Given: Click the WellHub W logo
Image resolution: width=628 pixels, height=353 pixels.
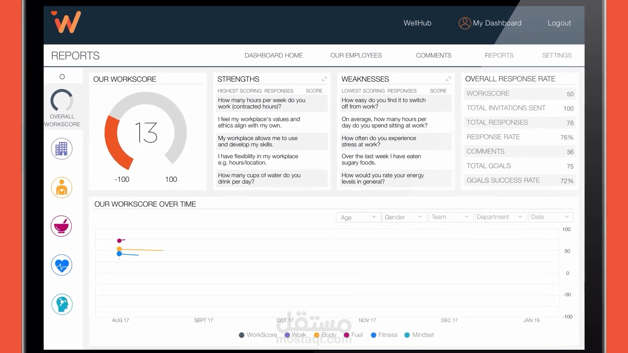Looking at the screenshot, I should pyautogui.click(x=67, y=22).
